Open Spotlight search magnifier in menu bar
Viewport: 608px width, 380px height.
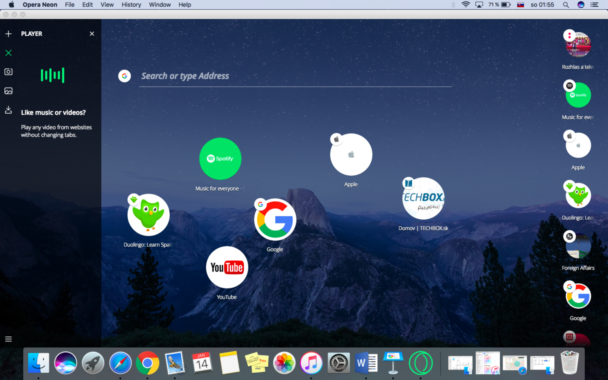pos(566,5)
